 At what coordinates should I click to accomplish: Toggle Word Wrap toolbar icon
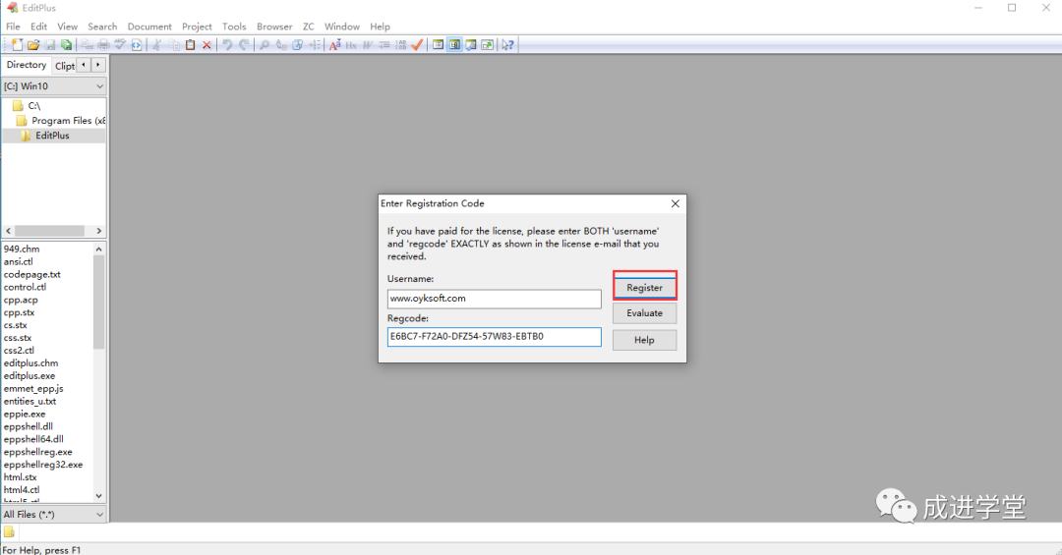pos(368,44)
